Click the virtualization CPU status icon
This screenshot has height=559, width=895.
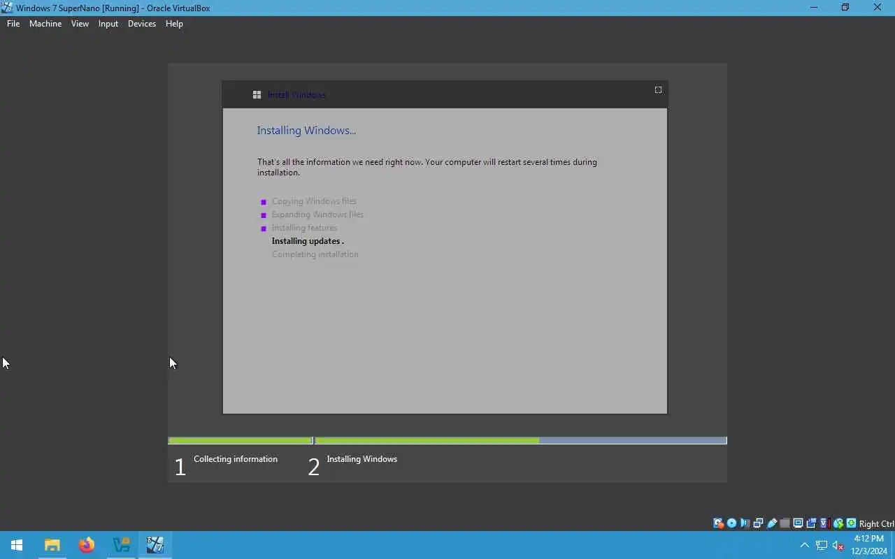824,523
